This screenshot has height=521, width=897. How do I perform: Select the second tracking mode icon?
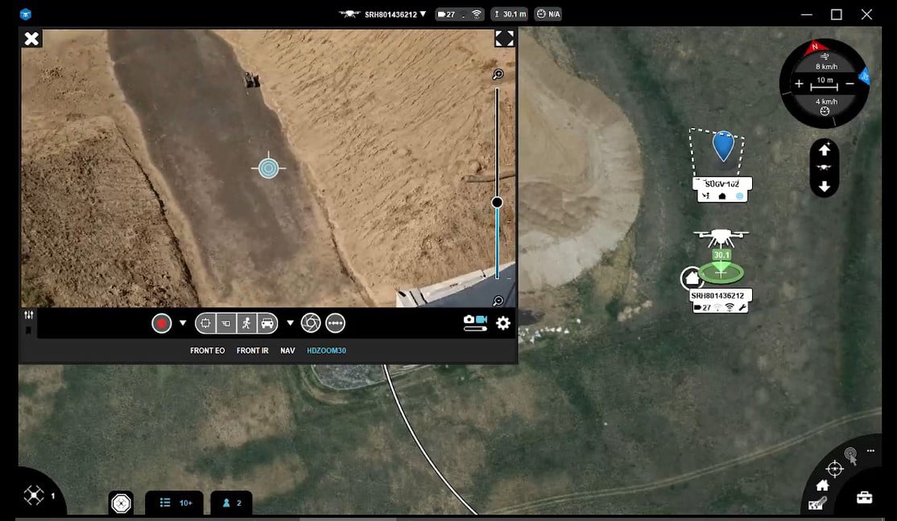[x=226, y=323]
